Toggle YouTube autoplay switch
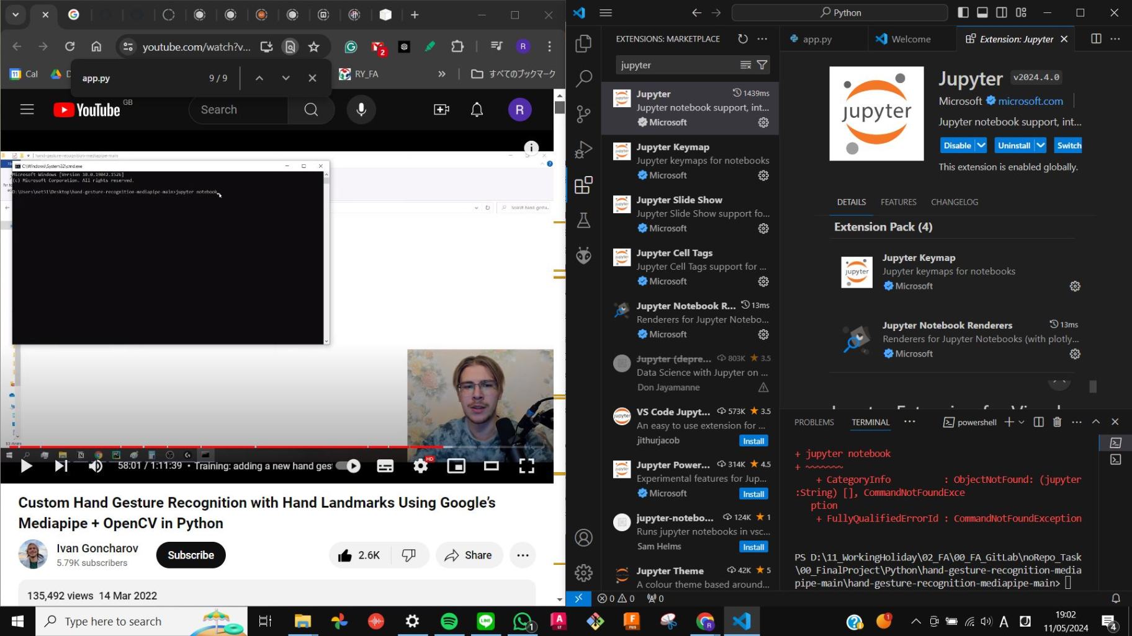The width and height of the screenshot is (1132, 636). coord(348,466)
